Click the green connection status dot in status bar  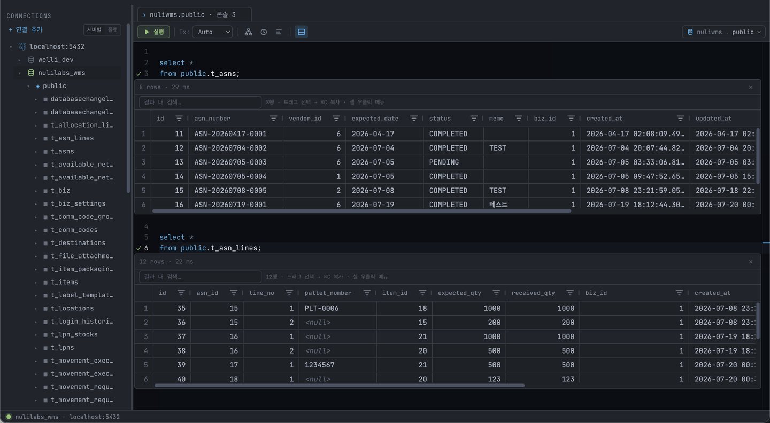tap(9, 417)
